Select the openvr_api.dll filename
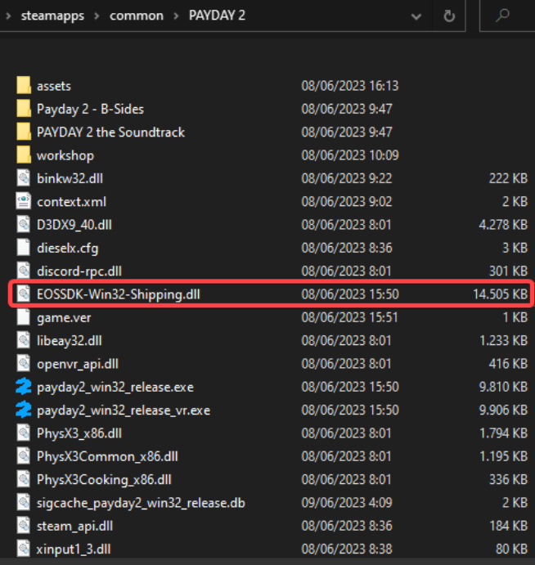This screenshot has height=565, width=535. pyautogui.click(x=78, y=364)
